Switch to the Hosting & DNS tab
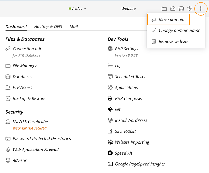The height and width of the screenshot is (173, 209). pos(48,27)
